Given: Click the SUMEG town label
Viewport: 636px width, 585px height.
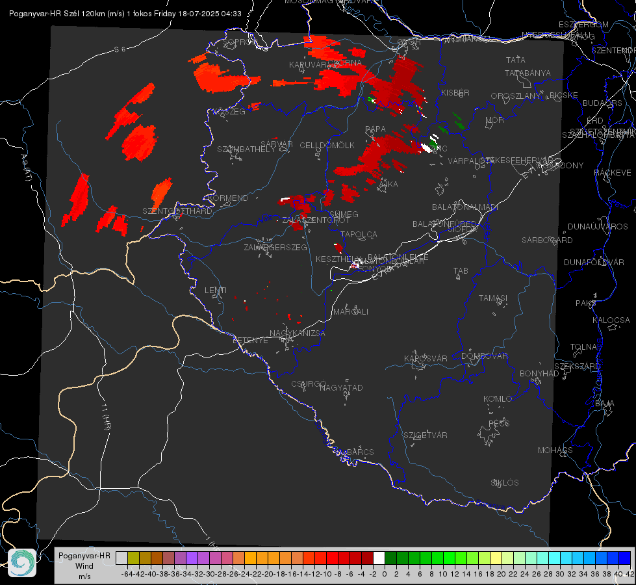Looking at the screenshot, I should (344, 214).
